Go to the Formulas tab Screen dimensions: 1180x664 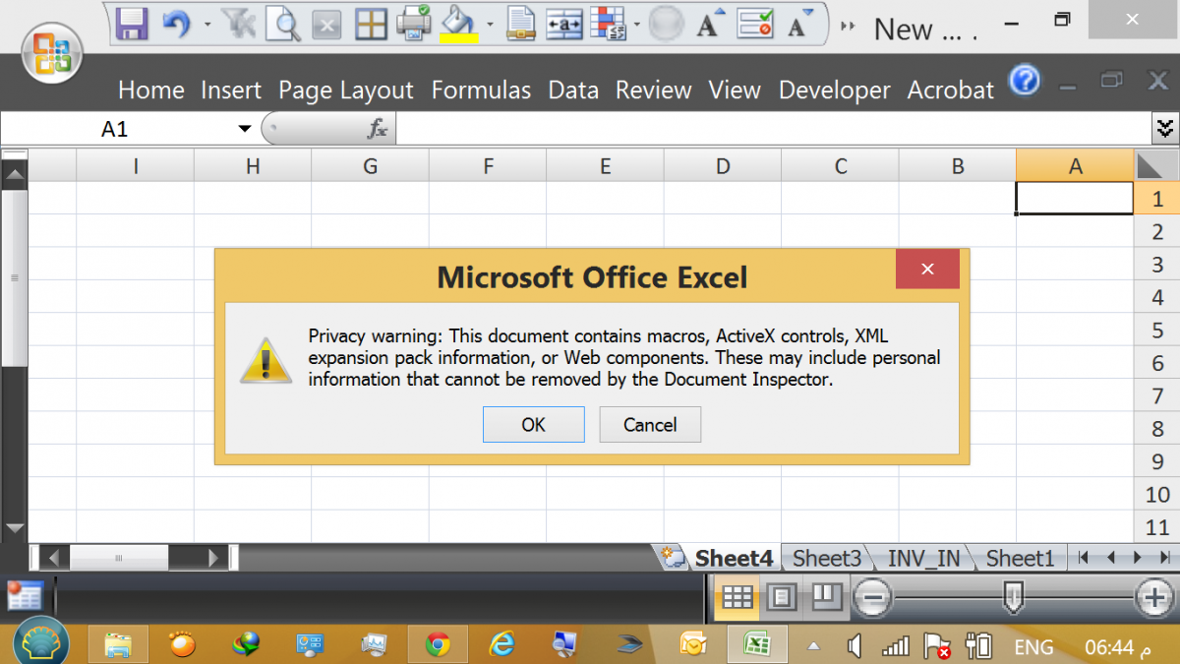pyautogui.click(x=481, y=91)
